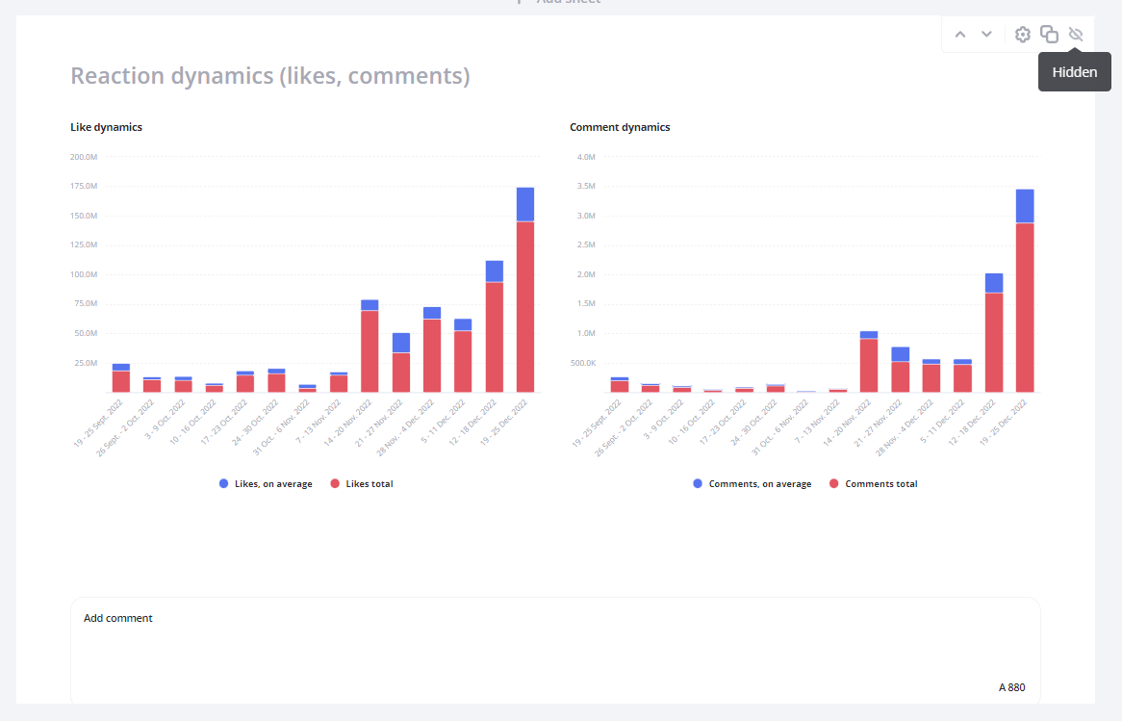Click the red 'Comments total' legend dot
The width and height of the screenshot is (1122, 721).
[832, 484]
